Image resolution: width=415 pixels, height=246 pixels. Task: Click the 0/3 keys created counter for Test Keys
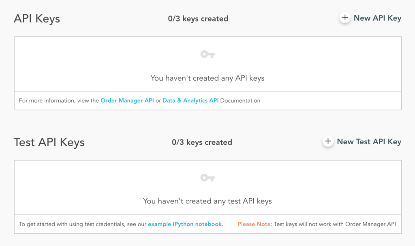[x=202, y=142]
